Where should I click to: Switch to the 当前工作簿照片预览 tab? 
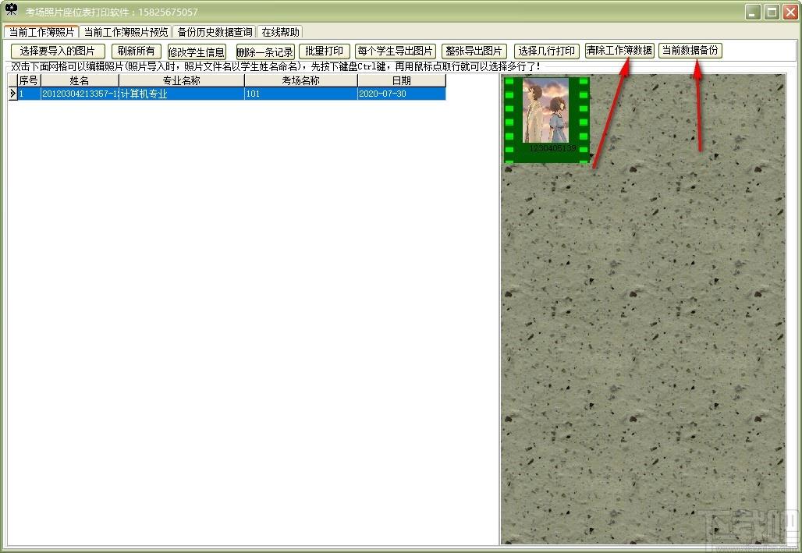[x=126, y=32]
